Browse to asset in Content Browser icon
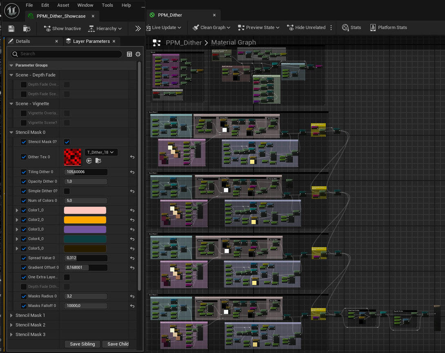The height and width of the screenshot is (353, 445). tap(27, 29)
